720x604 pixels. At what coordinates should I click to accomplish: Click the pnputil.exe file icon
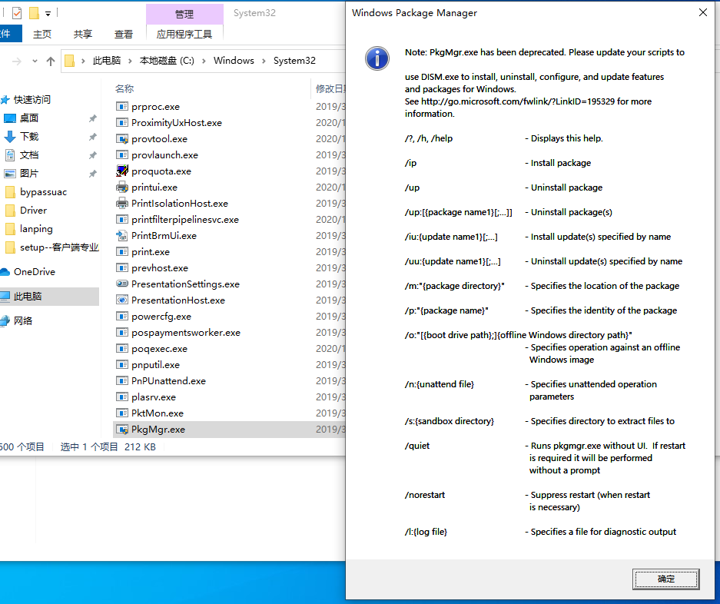click(x=121, y=365)
